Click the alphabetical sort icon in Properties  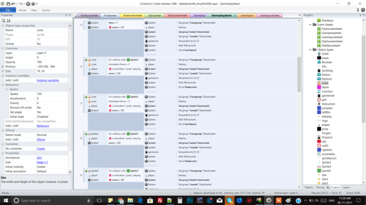(x=9, y=20)
